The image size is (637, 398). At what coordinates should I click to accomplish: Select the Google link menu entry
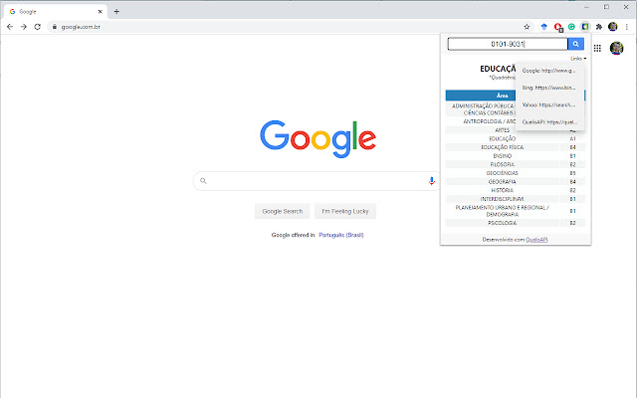[x=549, y=71]
